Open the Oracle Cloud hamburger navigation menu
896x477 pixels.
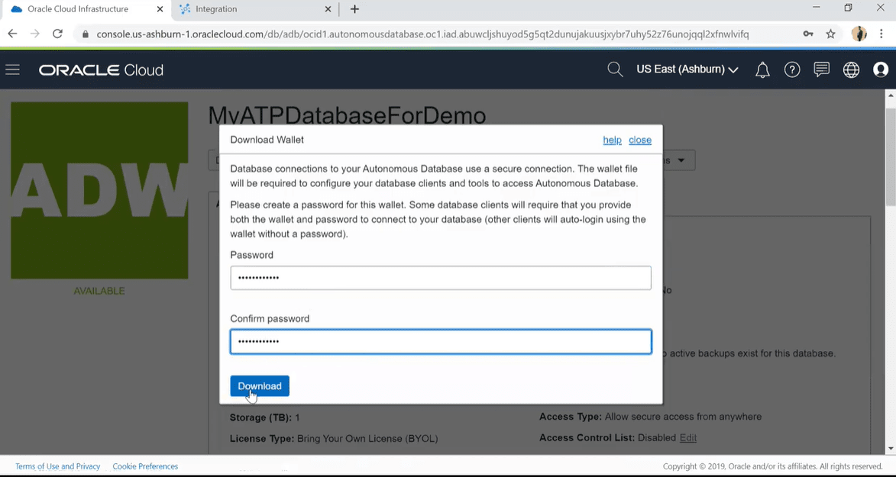(x=12, y=69)
